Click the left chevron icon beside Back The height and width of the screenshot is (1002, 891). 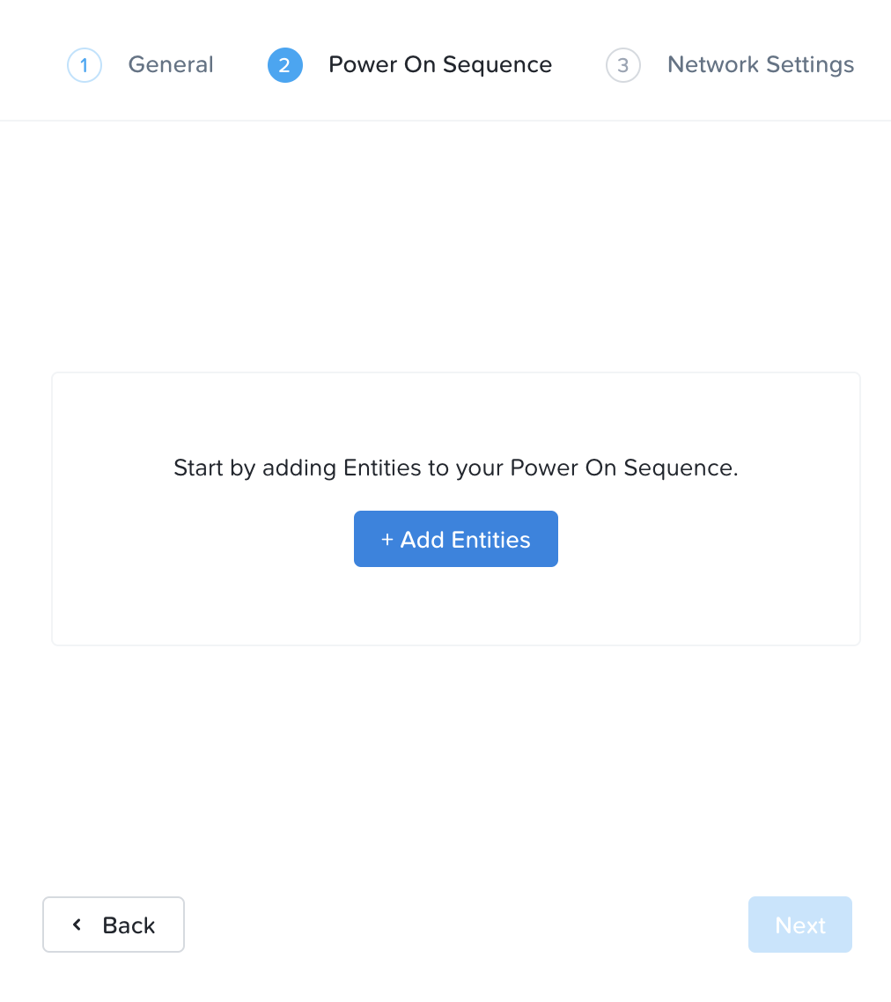tap(77, 925)
